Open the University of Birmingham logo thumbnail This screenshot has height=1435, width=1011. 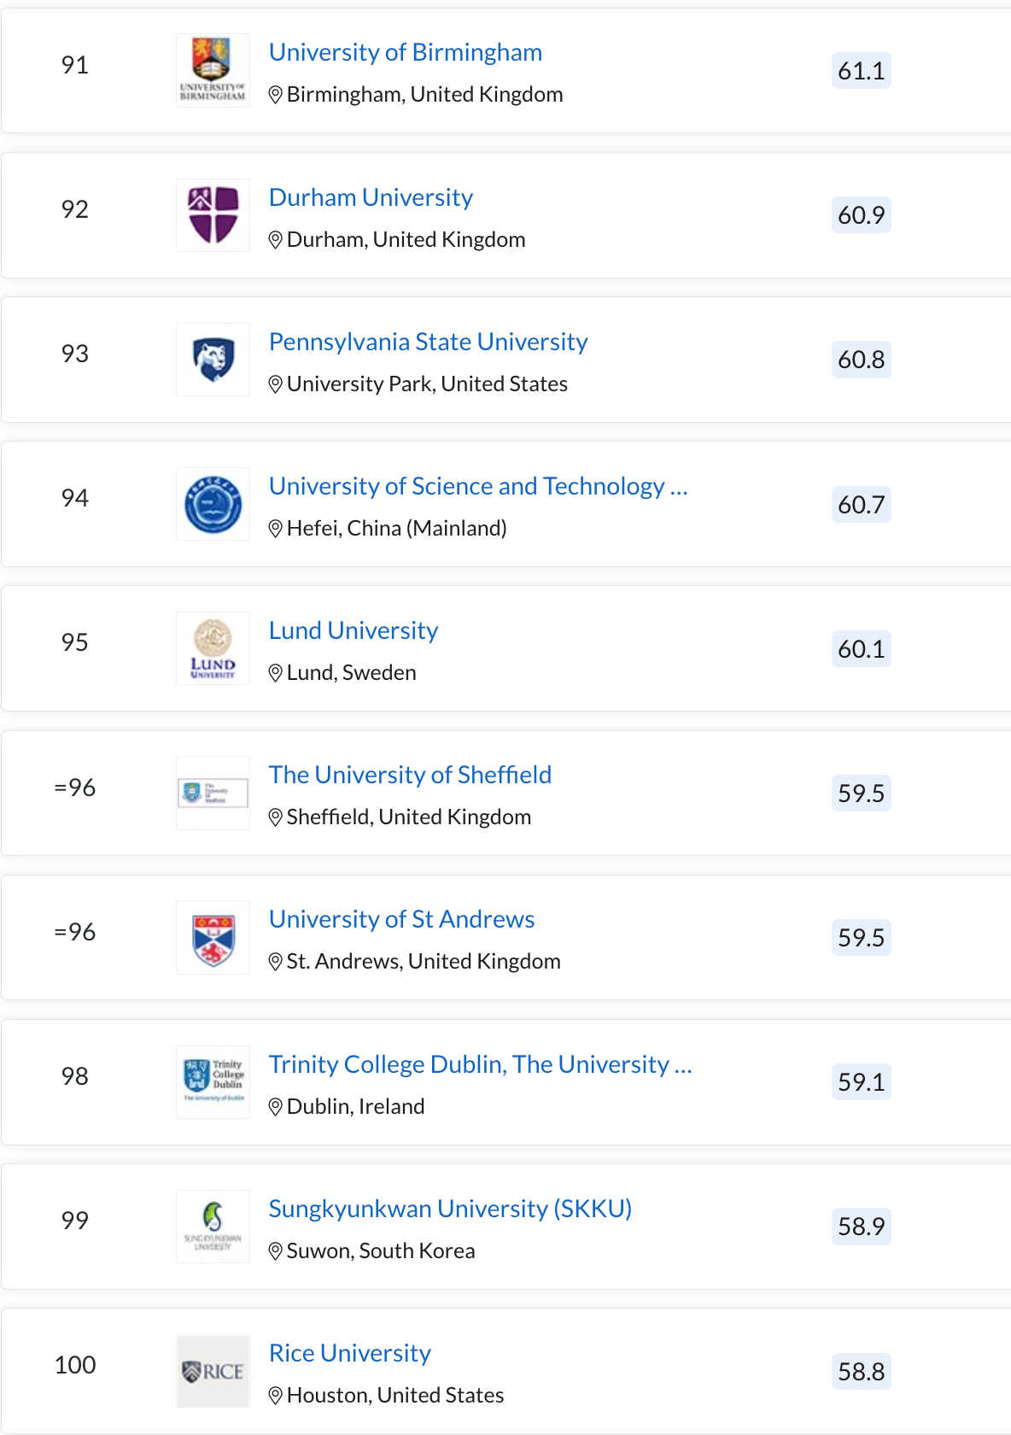click(x=213, y=70)
